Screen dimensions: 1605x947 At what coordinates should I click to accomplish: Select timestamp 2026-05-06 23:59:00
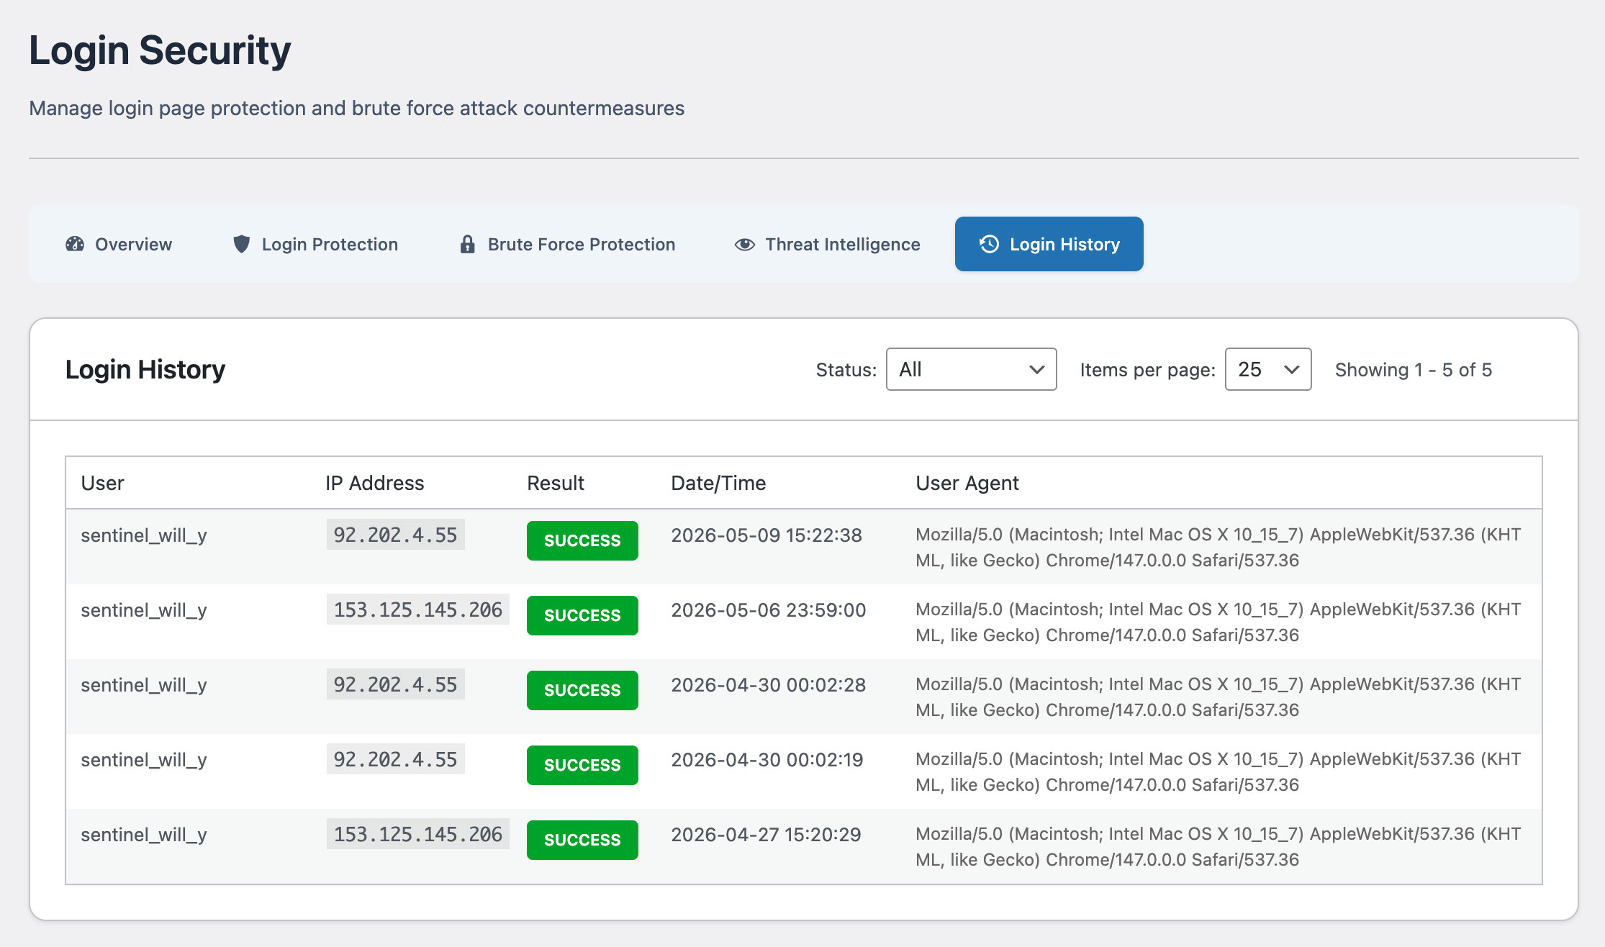[x=769, y=610]
